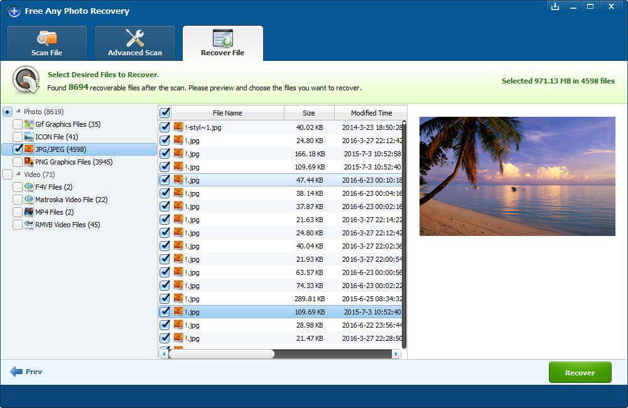Enable the F4V Files checkbox
628x408 pixels.
pyautogui.click(x=18, y=187)
